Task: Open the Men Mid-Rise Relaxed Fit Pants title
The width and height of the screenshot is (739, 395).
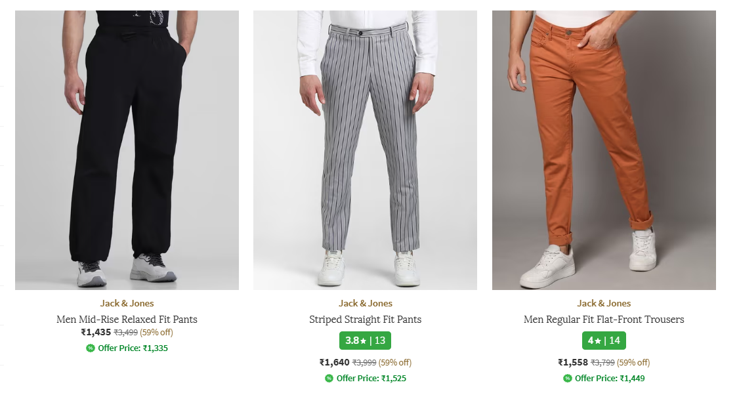Action: (x=127, y=320)
